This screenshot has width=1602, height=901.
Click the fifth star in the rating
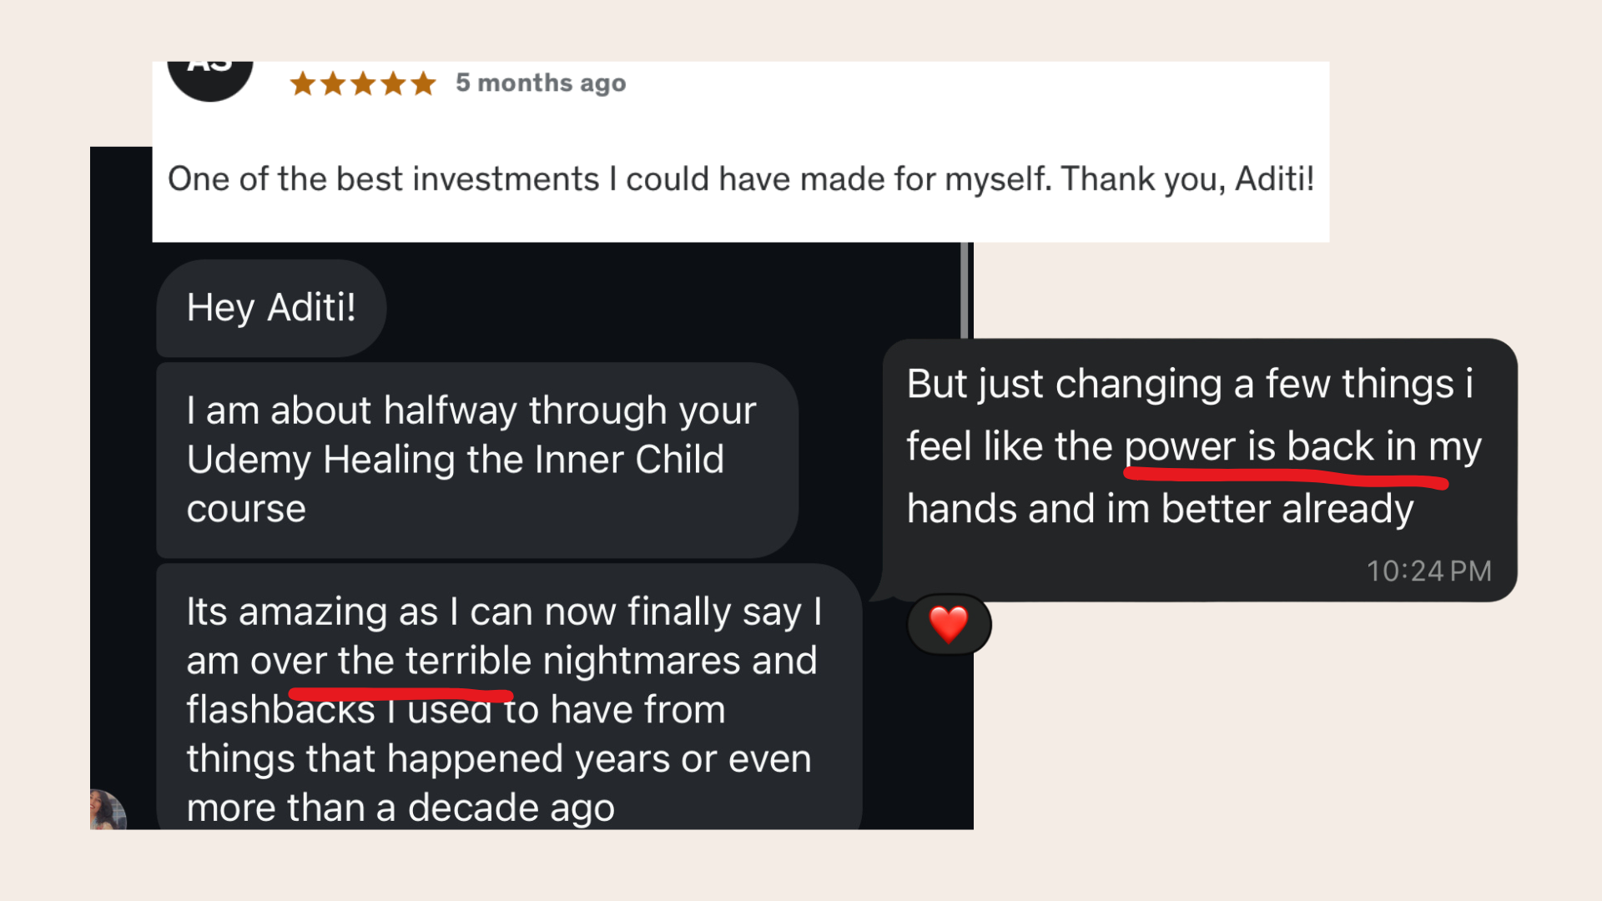click(x=424, y=83)
